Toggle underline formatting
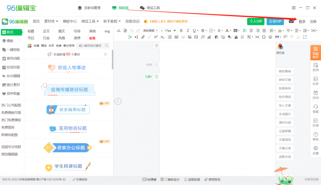This screenshot has height=185, width=321. 194,31
